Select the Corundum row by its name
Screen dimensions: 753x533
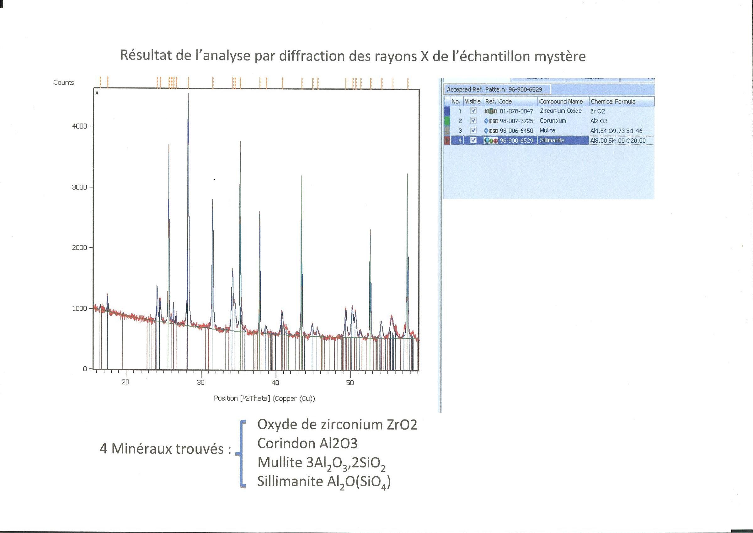click(553, 121)
